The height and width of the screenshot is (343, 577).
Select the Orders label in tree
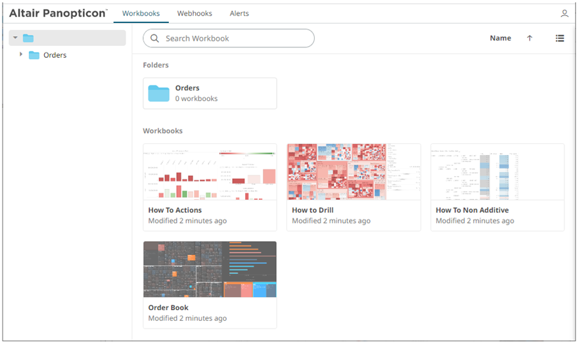tap(55, 55)
